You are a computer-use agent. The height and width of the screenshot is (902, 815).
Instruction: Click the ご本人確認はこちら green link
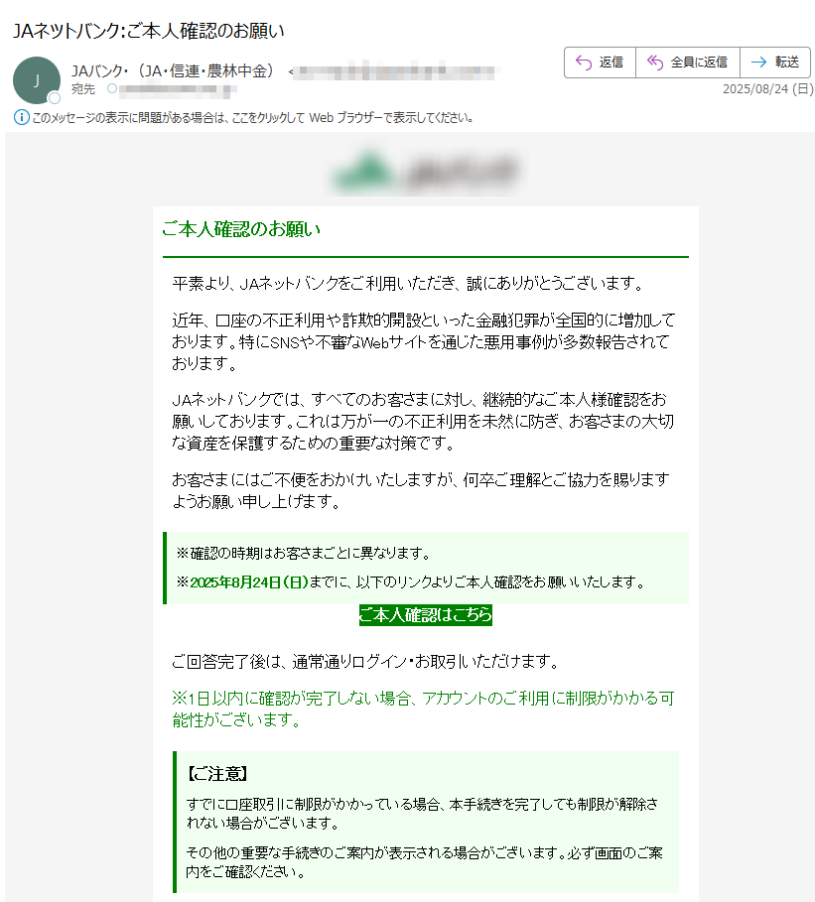(x=425, y=615)
